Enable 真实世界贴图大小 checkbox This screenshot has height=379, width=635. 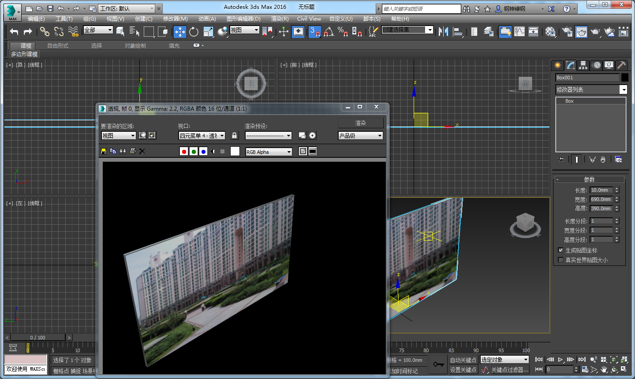(560, 260)
